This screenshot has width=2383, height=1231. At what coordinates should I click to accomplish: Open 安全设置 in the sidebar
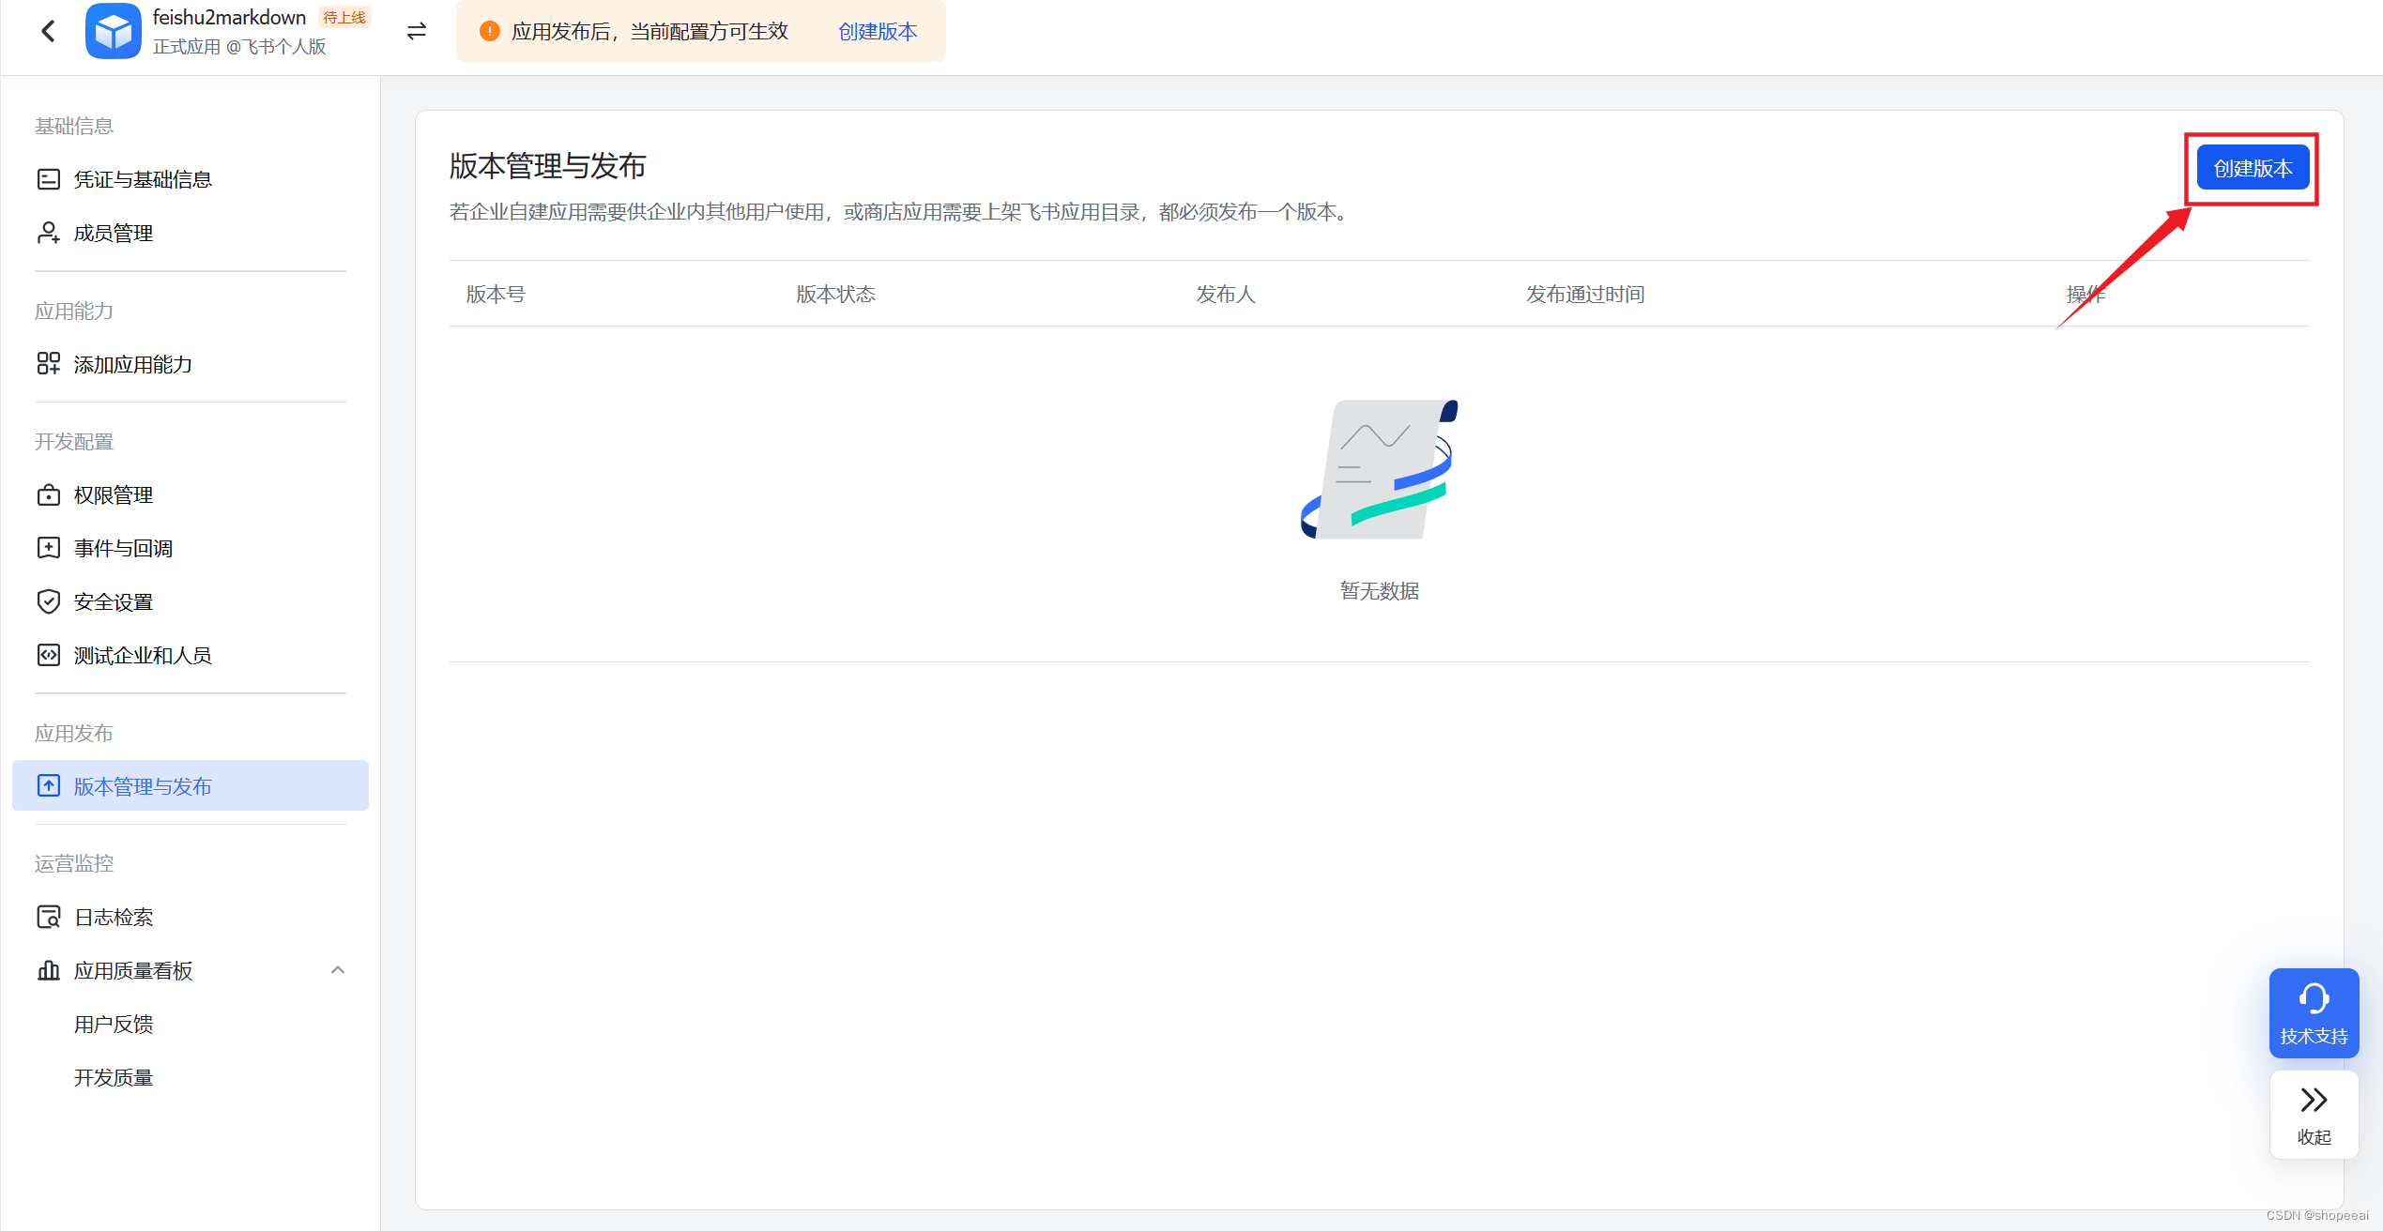tap(113, 601)
